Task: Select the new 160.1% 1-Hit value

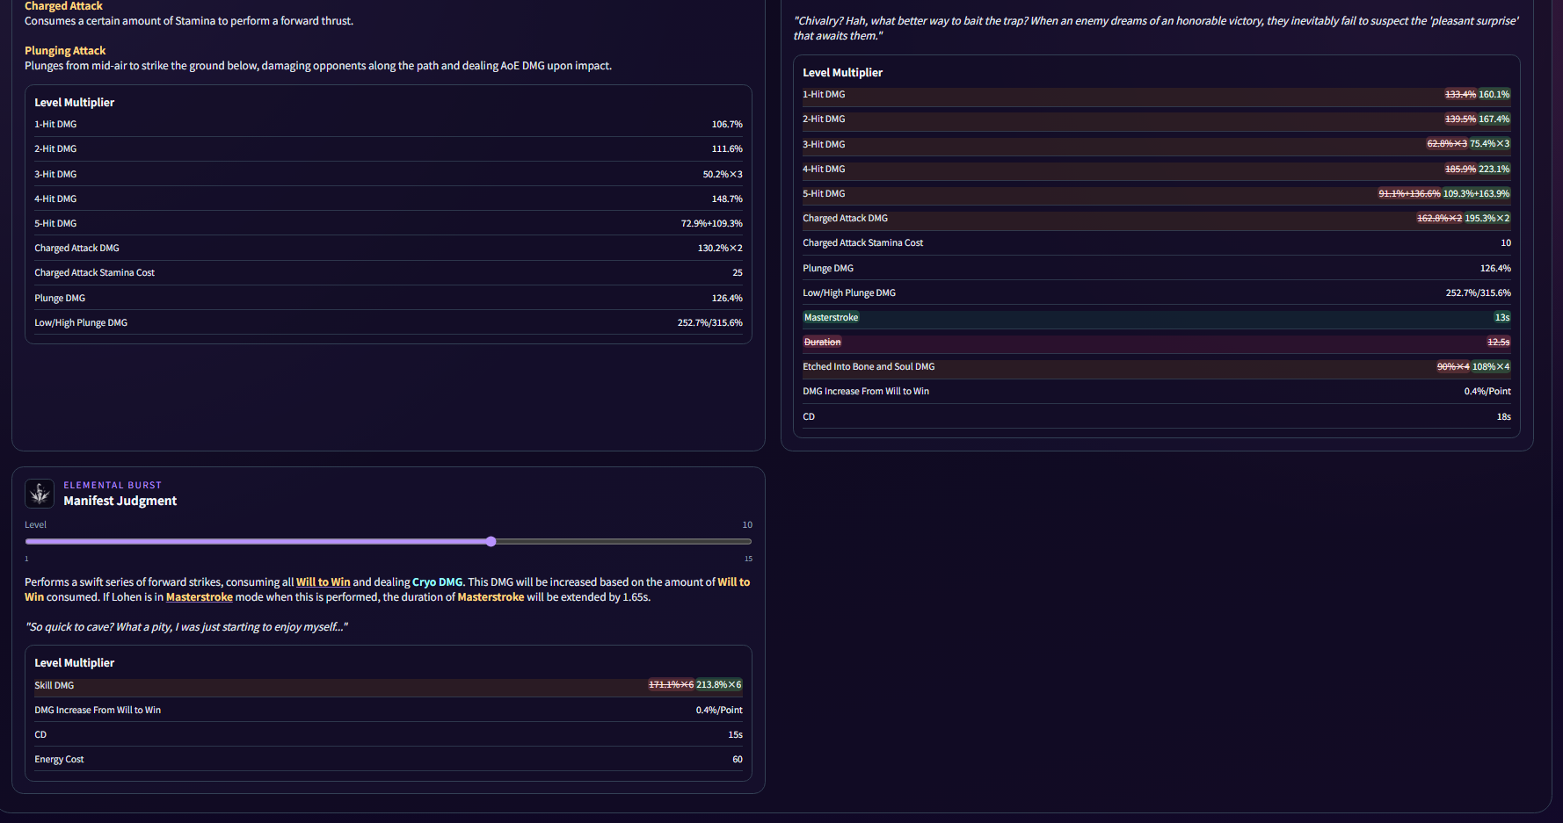Action: [1494, 95]
